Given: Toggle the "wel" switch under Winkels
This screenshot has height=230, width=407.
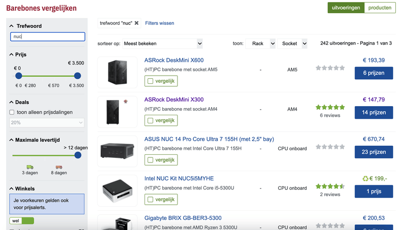Looking at the screenshot, I should tap(21, 221).
